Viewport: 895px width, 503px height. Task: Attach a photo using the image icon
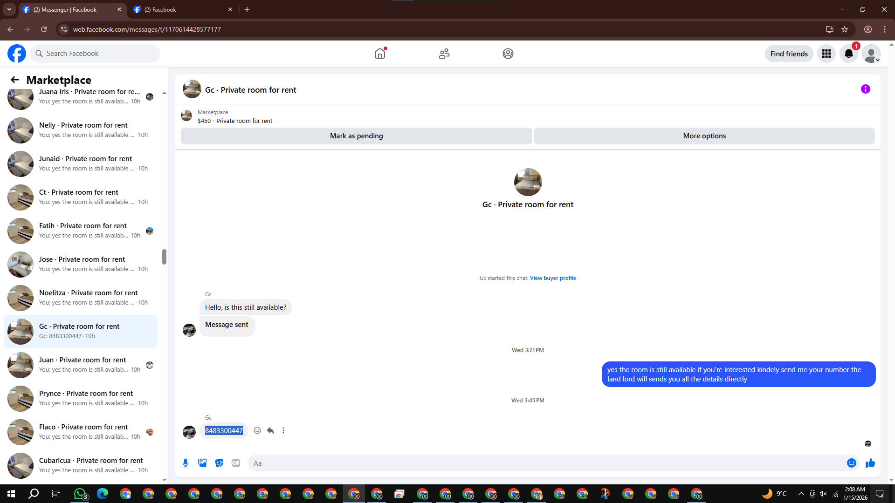click(202, 463)
